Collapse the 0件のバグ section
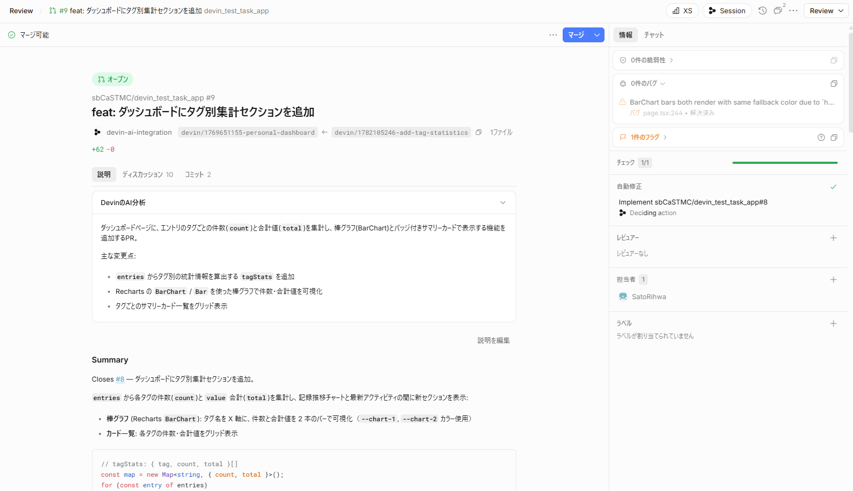 (x=648, y=84)
